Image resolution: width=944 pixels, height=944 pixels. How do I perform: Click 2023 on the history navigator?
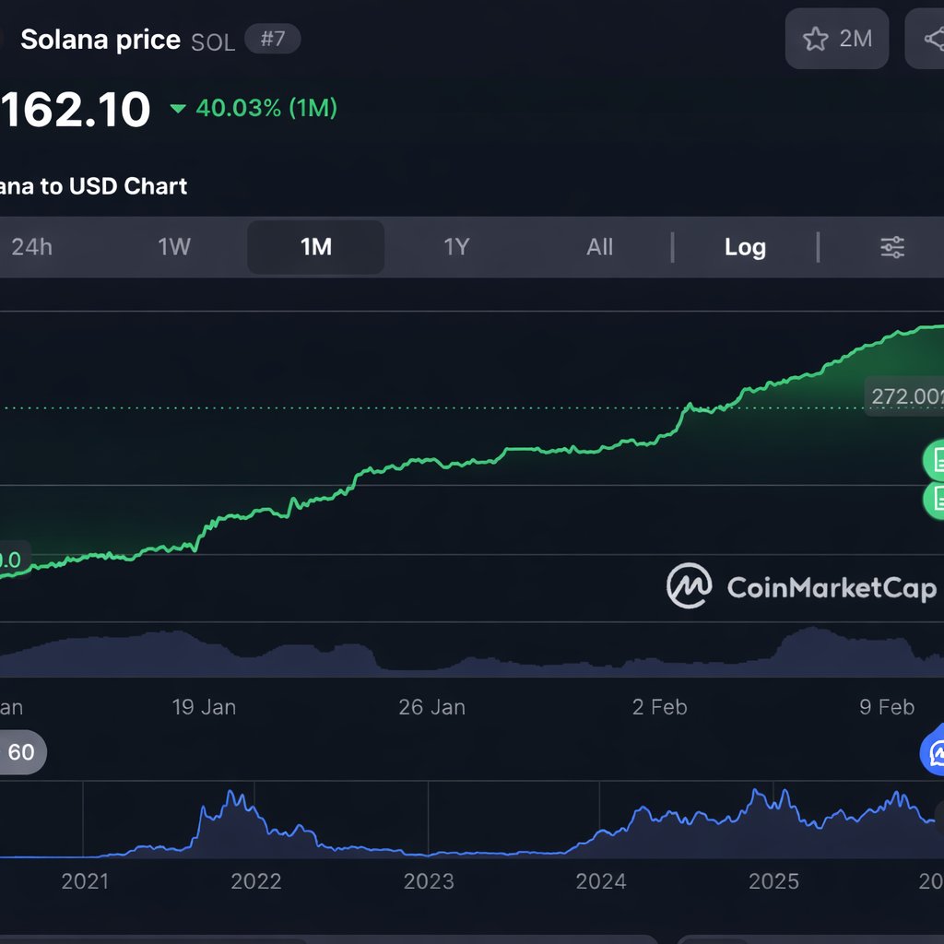coord(430,881)
